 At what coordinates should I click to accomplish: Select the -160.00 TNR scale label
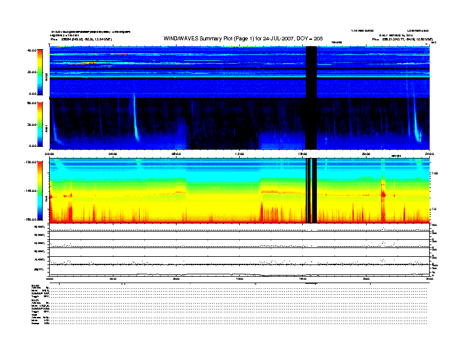pos(30,219)
